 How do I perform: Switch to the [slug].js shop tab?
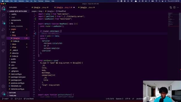[40, 7]
